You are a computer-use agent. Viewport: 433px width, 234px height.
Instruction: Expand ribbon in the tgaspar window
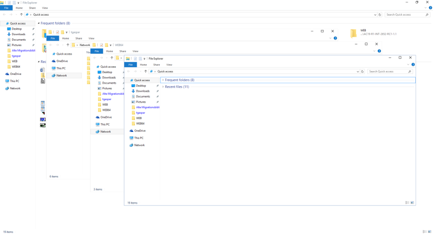click(330, 39)
